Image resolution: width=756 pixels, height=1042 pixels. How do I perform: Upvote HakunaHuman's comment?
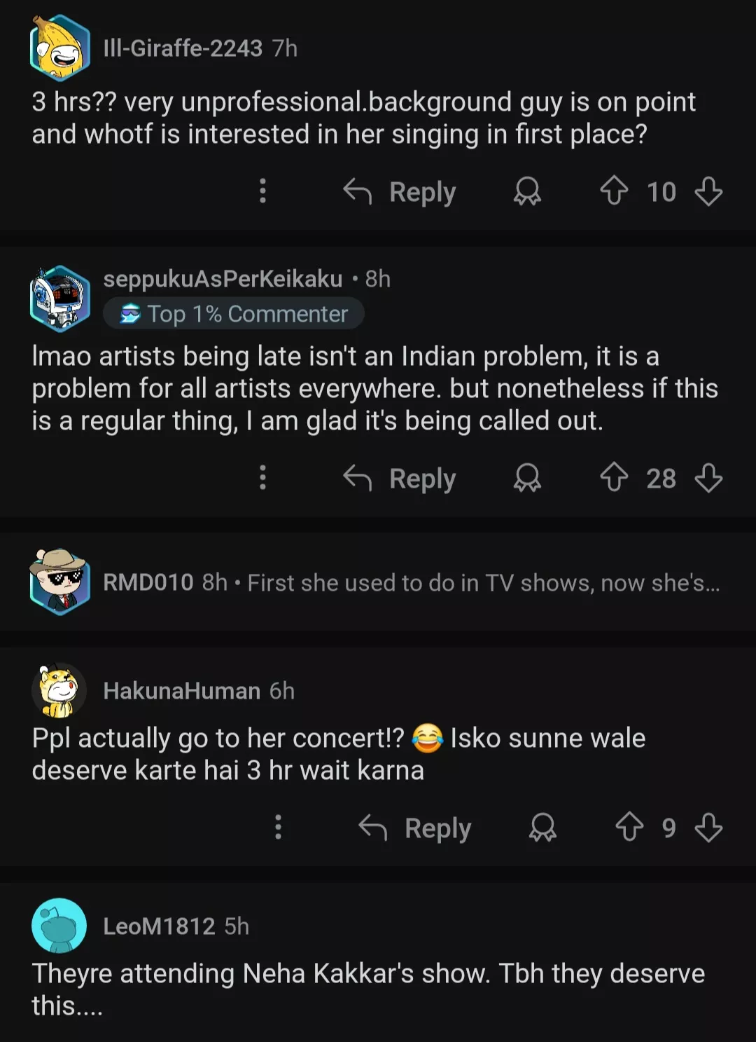pos(629,827)
